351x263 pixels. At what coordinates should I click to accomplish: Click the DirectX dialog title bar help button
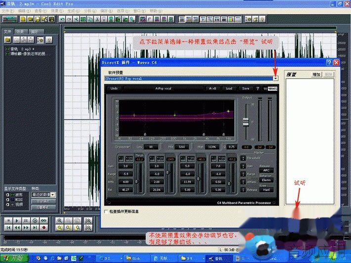coord(329,63)
